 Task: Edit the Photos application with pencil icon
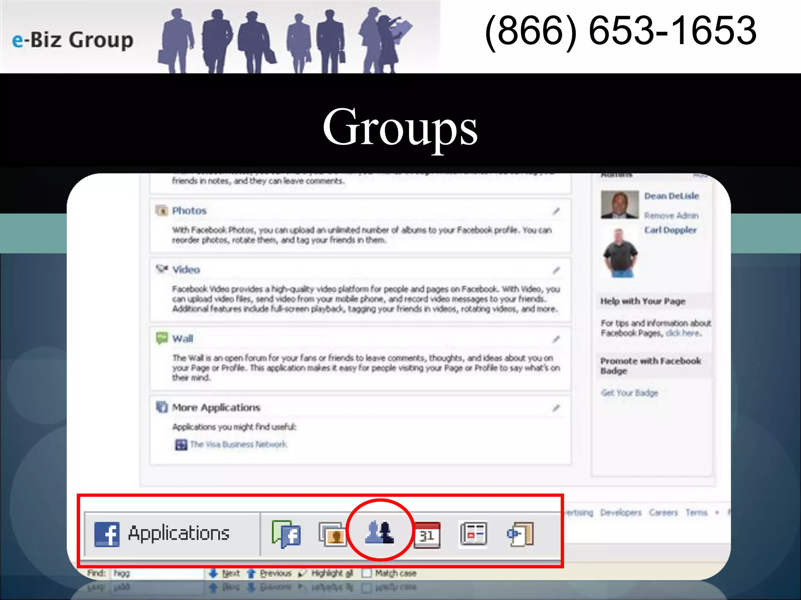click(556, 211)
